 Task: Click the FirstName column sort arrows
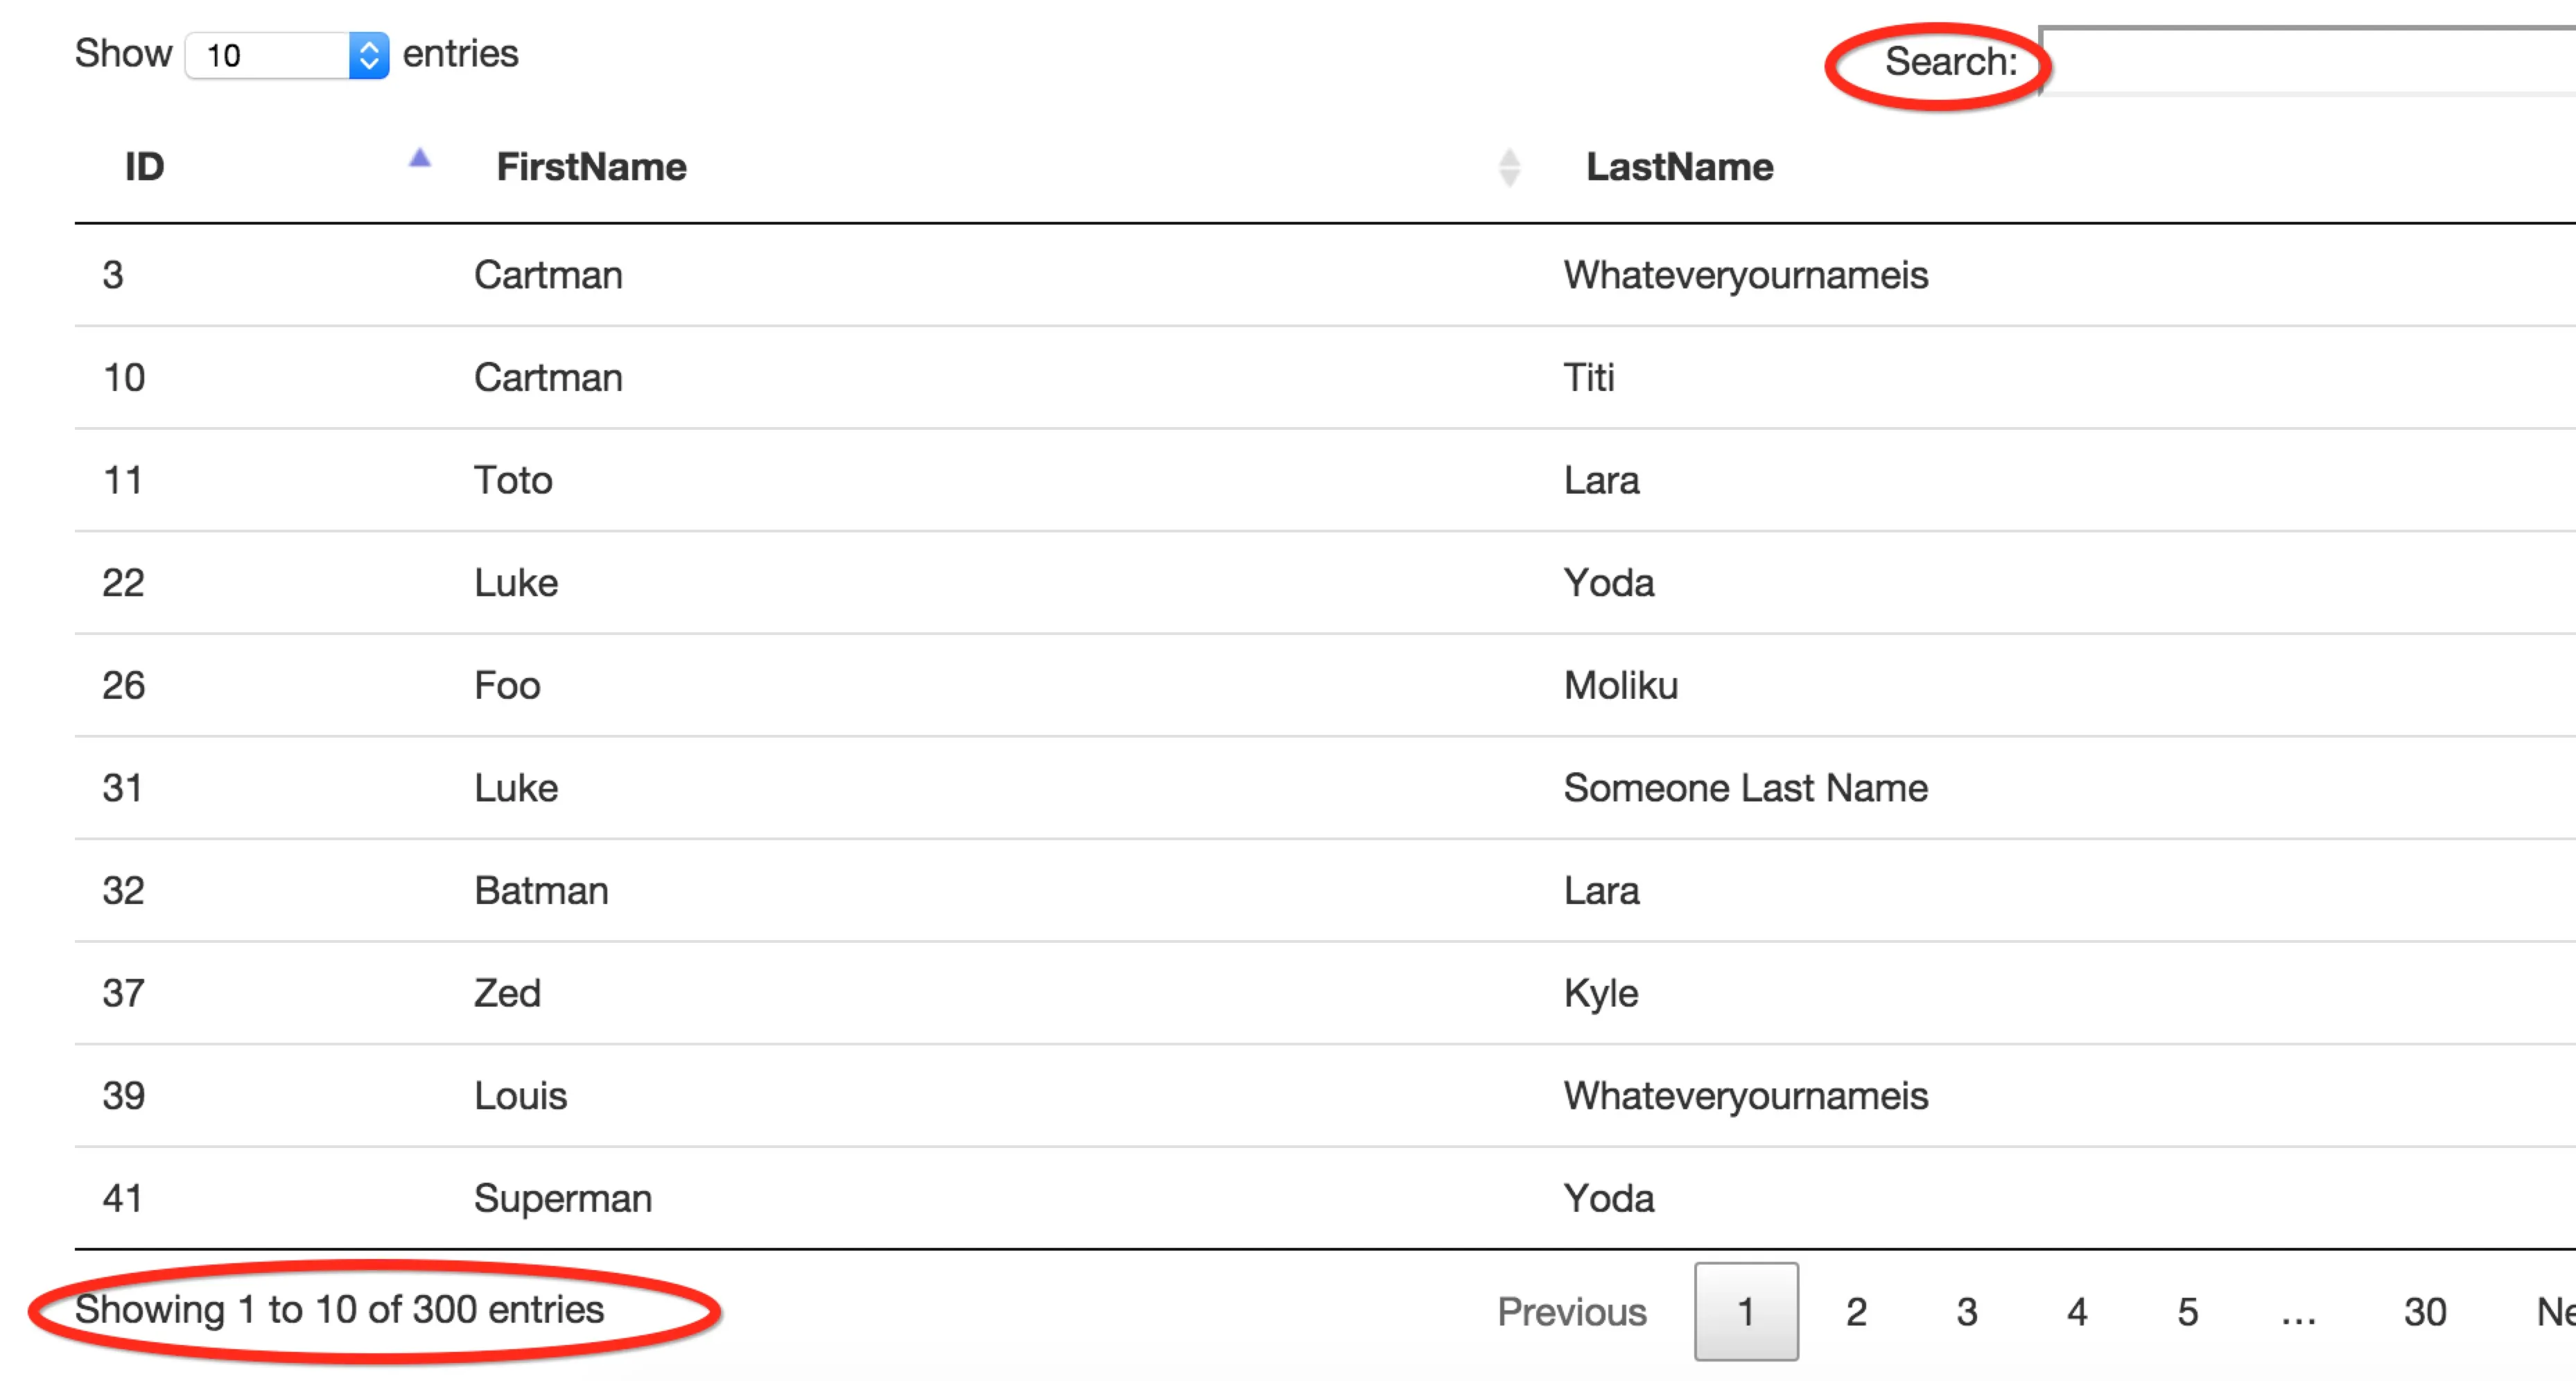coord(1509,167)
